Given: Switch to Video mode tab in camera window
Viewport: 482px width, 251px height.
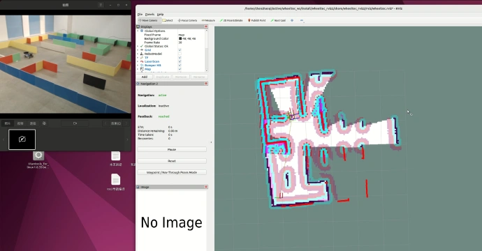Looking at the screenshot, I should [x=20, y=123].
